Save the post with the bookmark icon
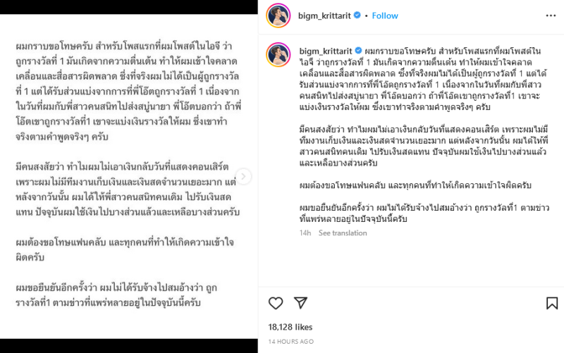The image size is (564, 353). [552, 304]
